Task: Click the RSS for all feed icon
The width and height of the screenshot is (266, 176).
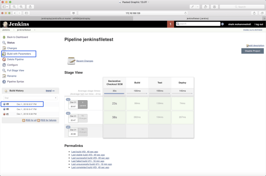Action: point(24,120)
